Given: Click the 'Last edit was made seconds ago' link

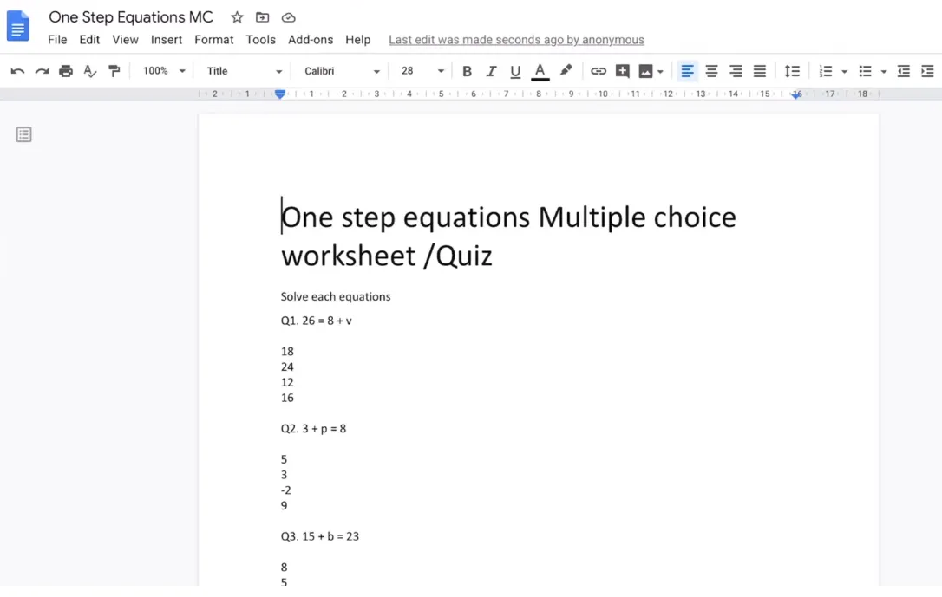Looking at the screenshot, I should (x=516, y=40).
